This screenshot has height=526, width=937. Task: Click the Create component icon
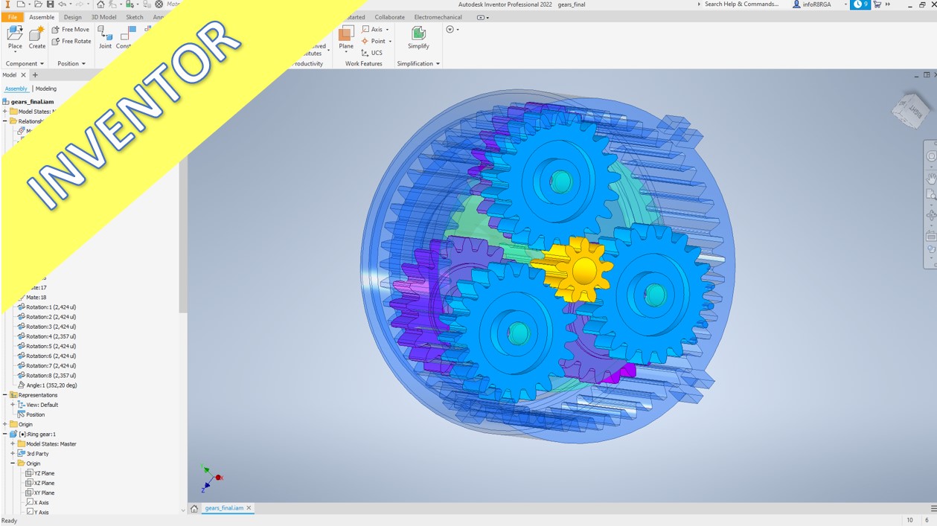pos(36,33)
